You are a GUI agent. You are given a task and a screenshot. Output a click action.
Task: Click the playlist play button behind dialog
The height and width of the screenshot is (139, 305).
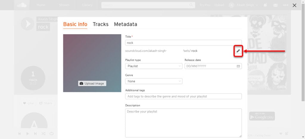tap(27, 24)
